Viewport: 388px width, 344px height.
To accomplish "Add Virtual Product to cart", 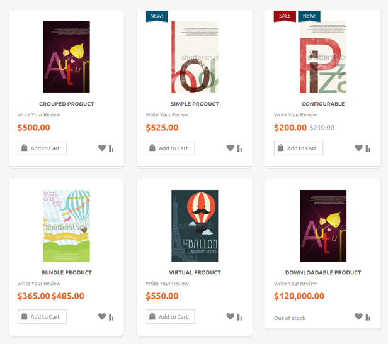I will pos(170,316).
